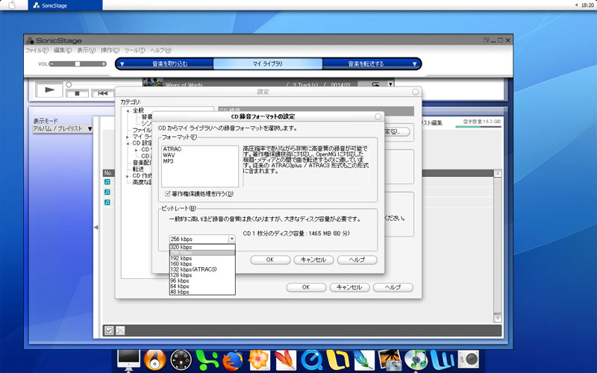Switch to the マイ ライブラリ tab
Screen dimensions: 597x373
pos(268,64)
